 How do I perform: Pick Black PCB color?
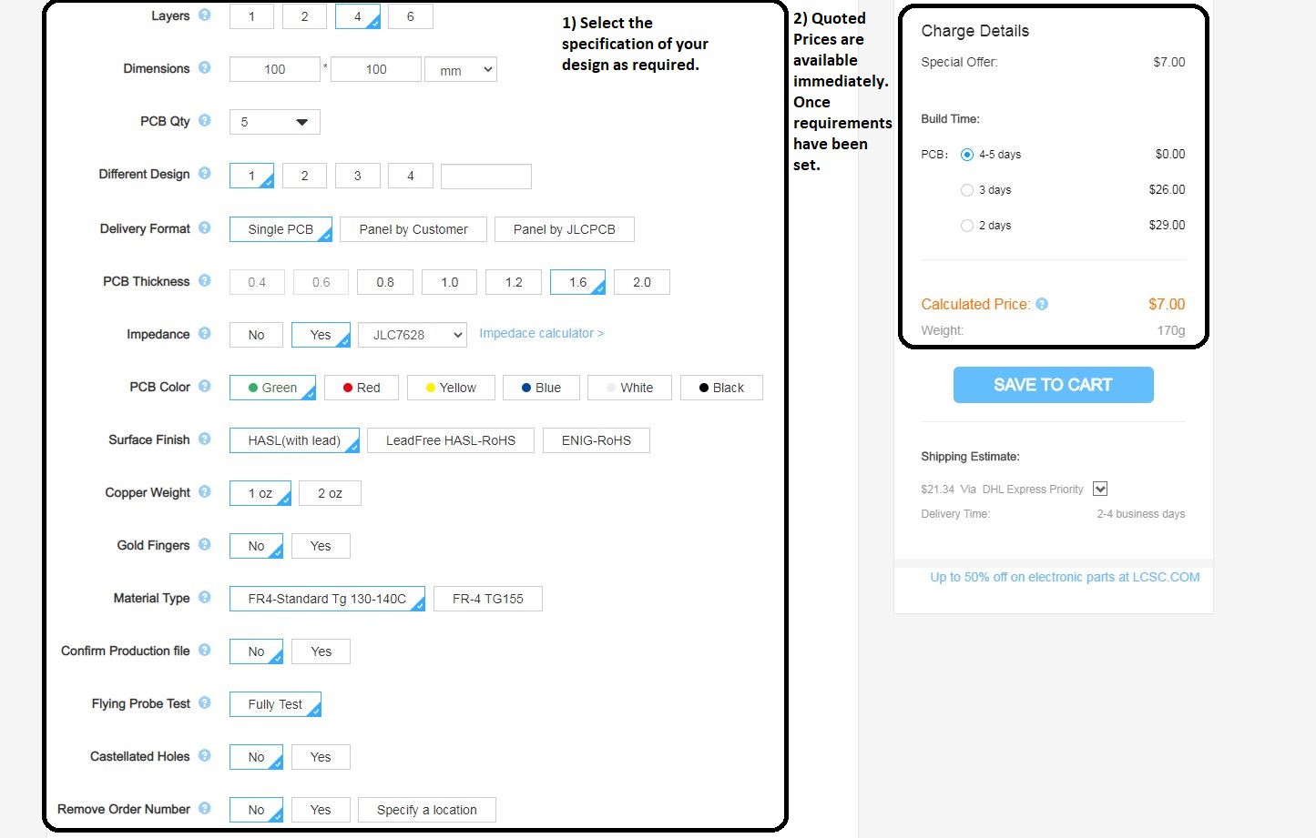pos(721,388)
